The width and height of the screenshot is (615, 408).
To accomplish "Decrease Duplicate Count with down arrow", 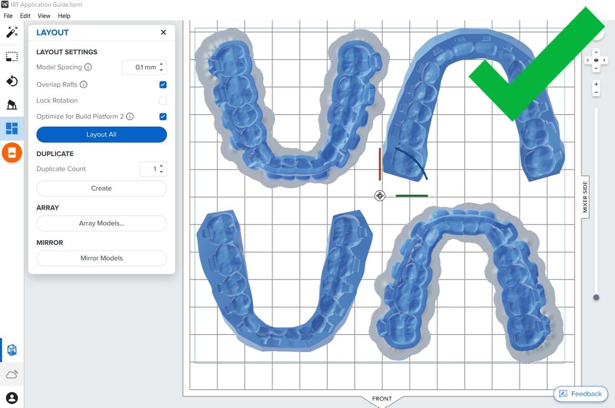I will [161, 172].
